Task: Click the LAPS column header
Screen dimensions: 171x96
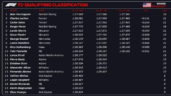Action: (x=164, y=11)
